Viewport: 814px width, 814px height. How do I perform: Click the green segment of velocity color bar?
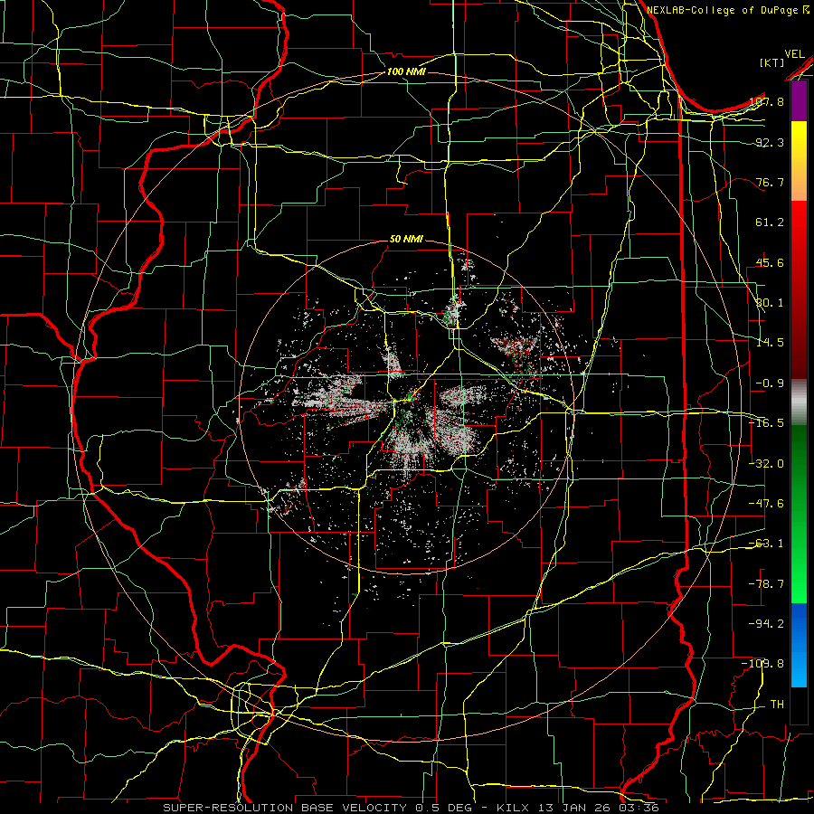799,514
